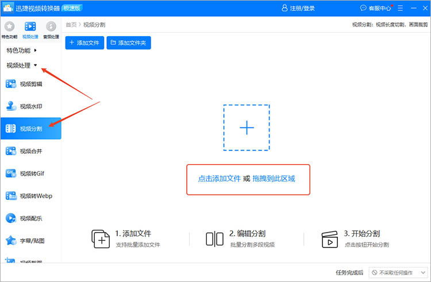The width and height of the screenshot is (431, 282).
Task: Click the 批量分割多段视频 caption
Action: (252, 245)
